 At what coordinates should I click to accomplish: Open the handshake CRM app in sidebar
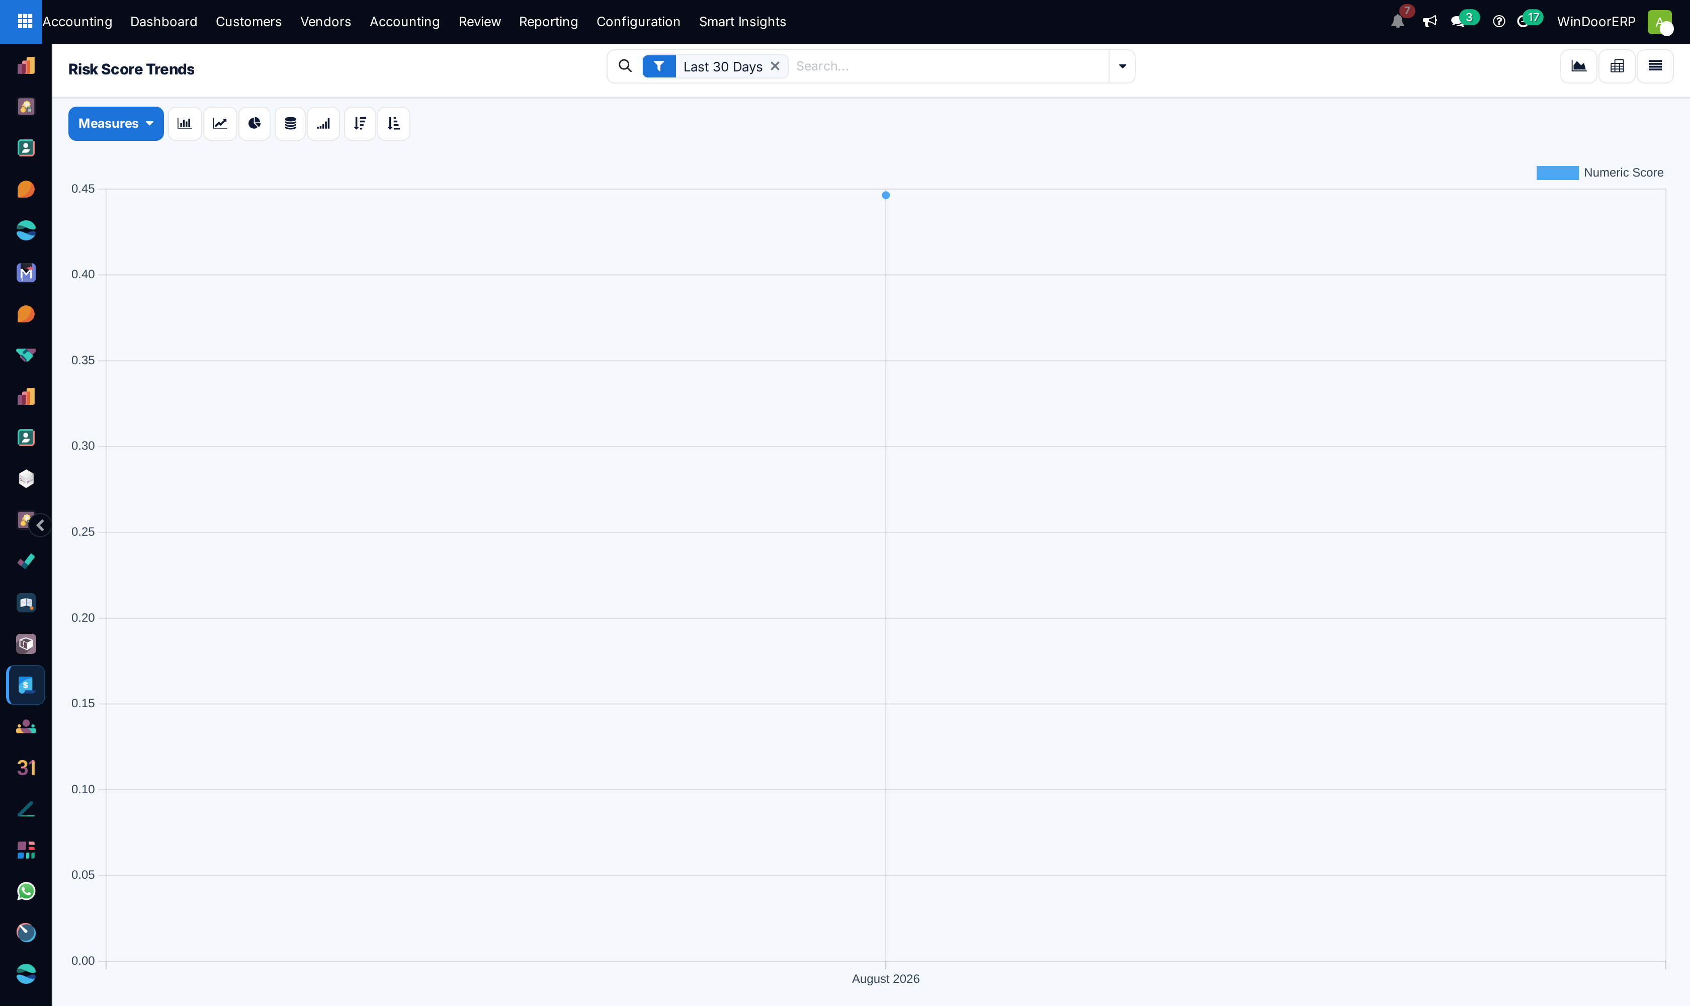(26, 355)
